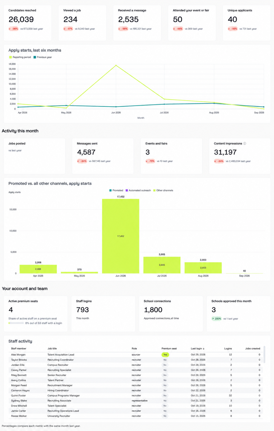Sort by the Premium seat column header
Image resolution: width=274 pixels, height=431 pixels.
(169, 349)
